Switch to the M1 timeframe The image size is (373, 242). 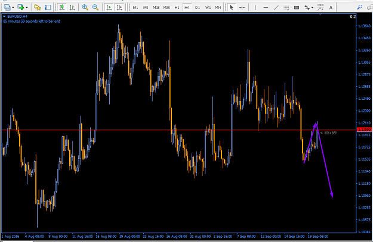pyautogui.click(x=135, y=8)
